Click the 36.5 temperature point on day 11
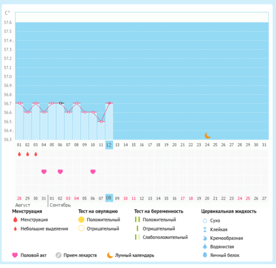276x268 pixels. click(101, 122)
